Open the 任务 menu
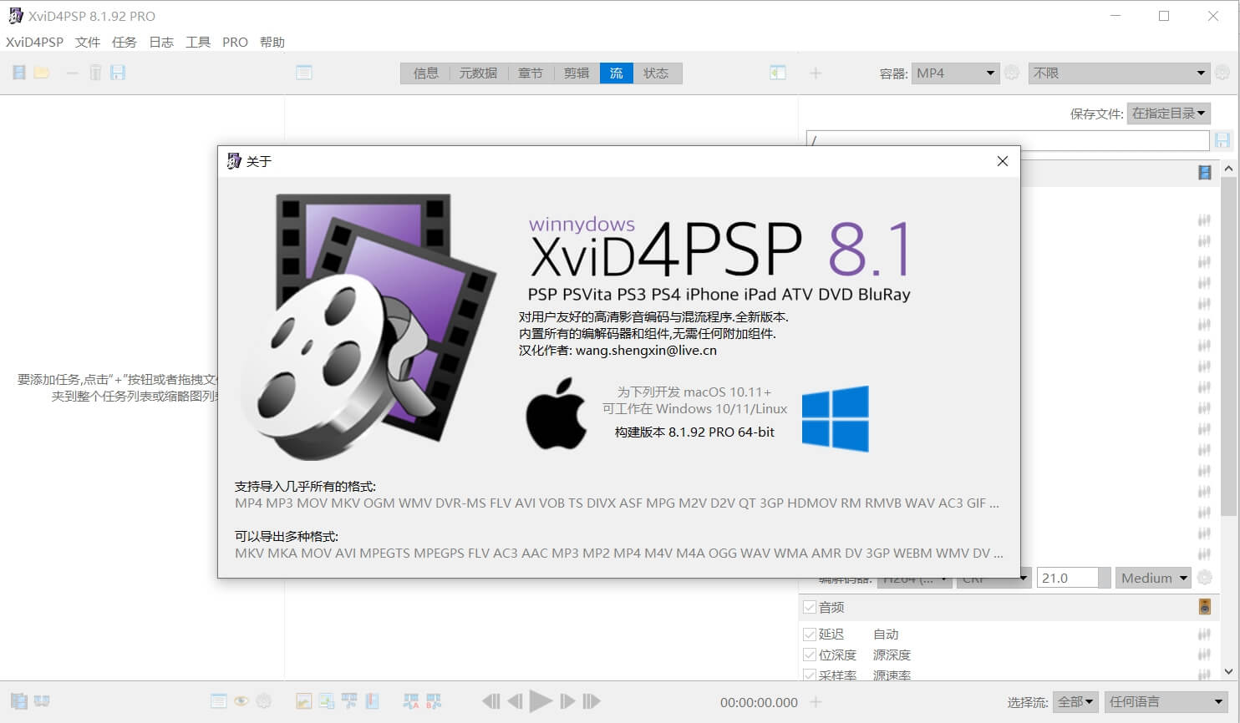Screen dimensions: 1240x723 pyautogui.click(x=125, y=42)
